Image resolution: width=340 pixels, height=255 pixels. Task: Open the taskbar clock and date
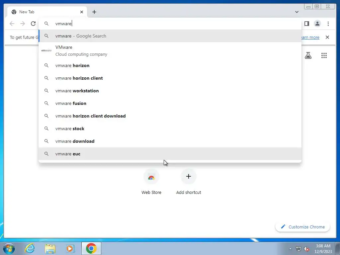pos(323,249)
